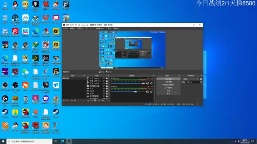Toggle visibility eye of 文本 (GDI+) 2 source
Screen dimensions: 257x144
pyautogui.click(x=103, y=81)
